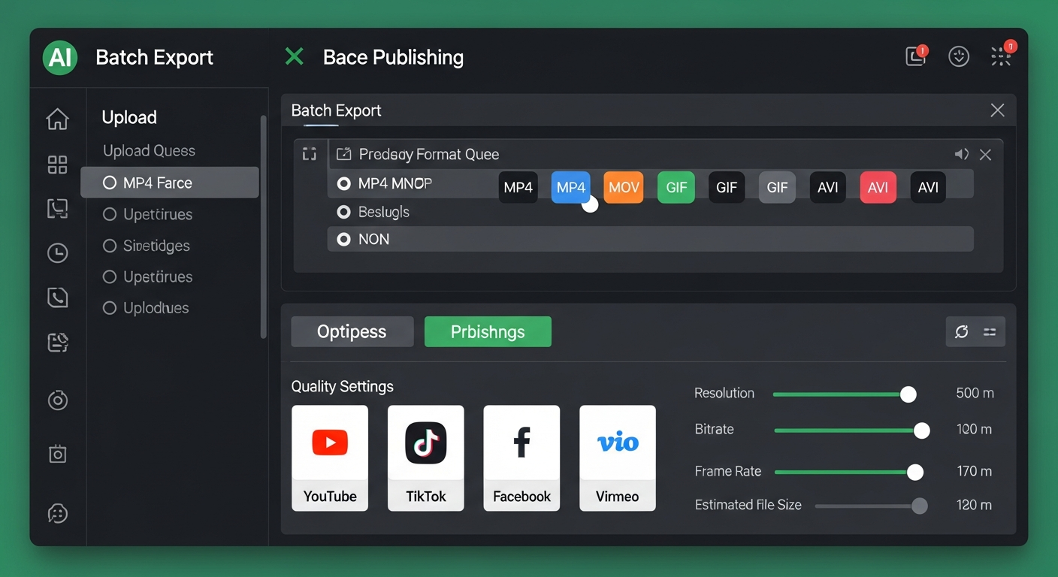Switch to the Prbishngs tab
The image size is (1058, 577).
[x=488, y=331]
